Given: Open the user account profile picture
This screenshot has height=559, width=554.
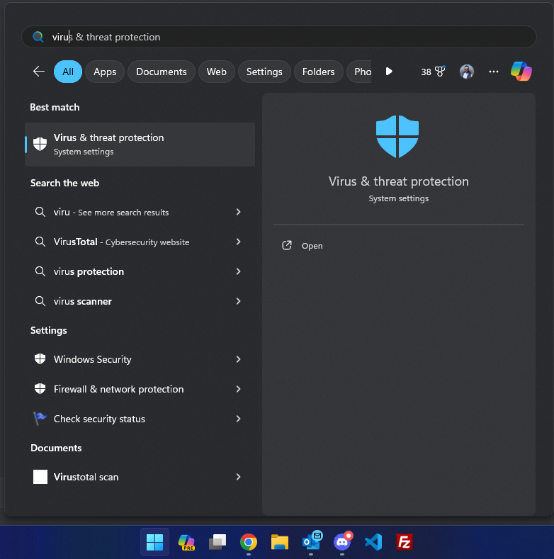Looking at the screenshot, I should click(x=466, y=72).
